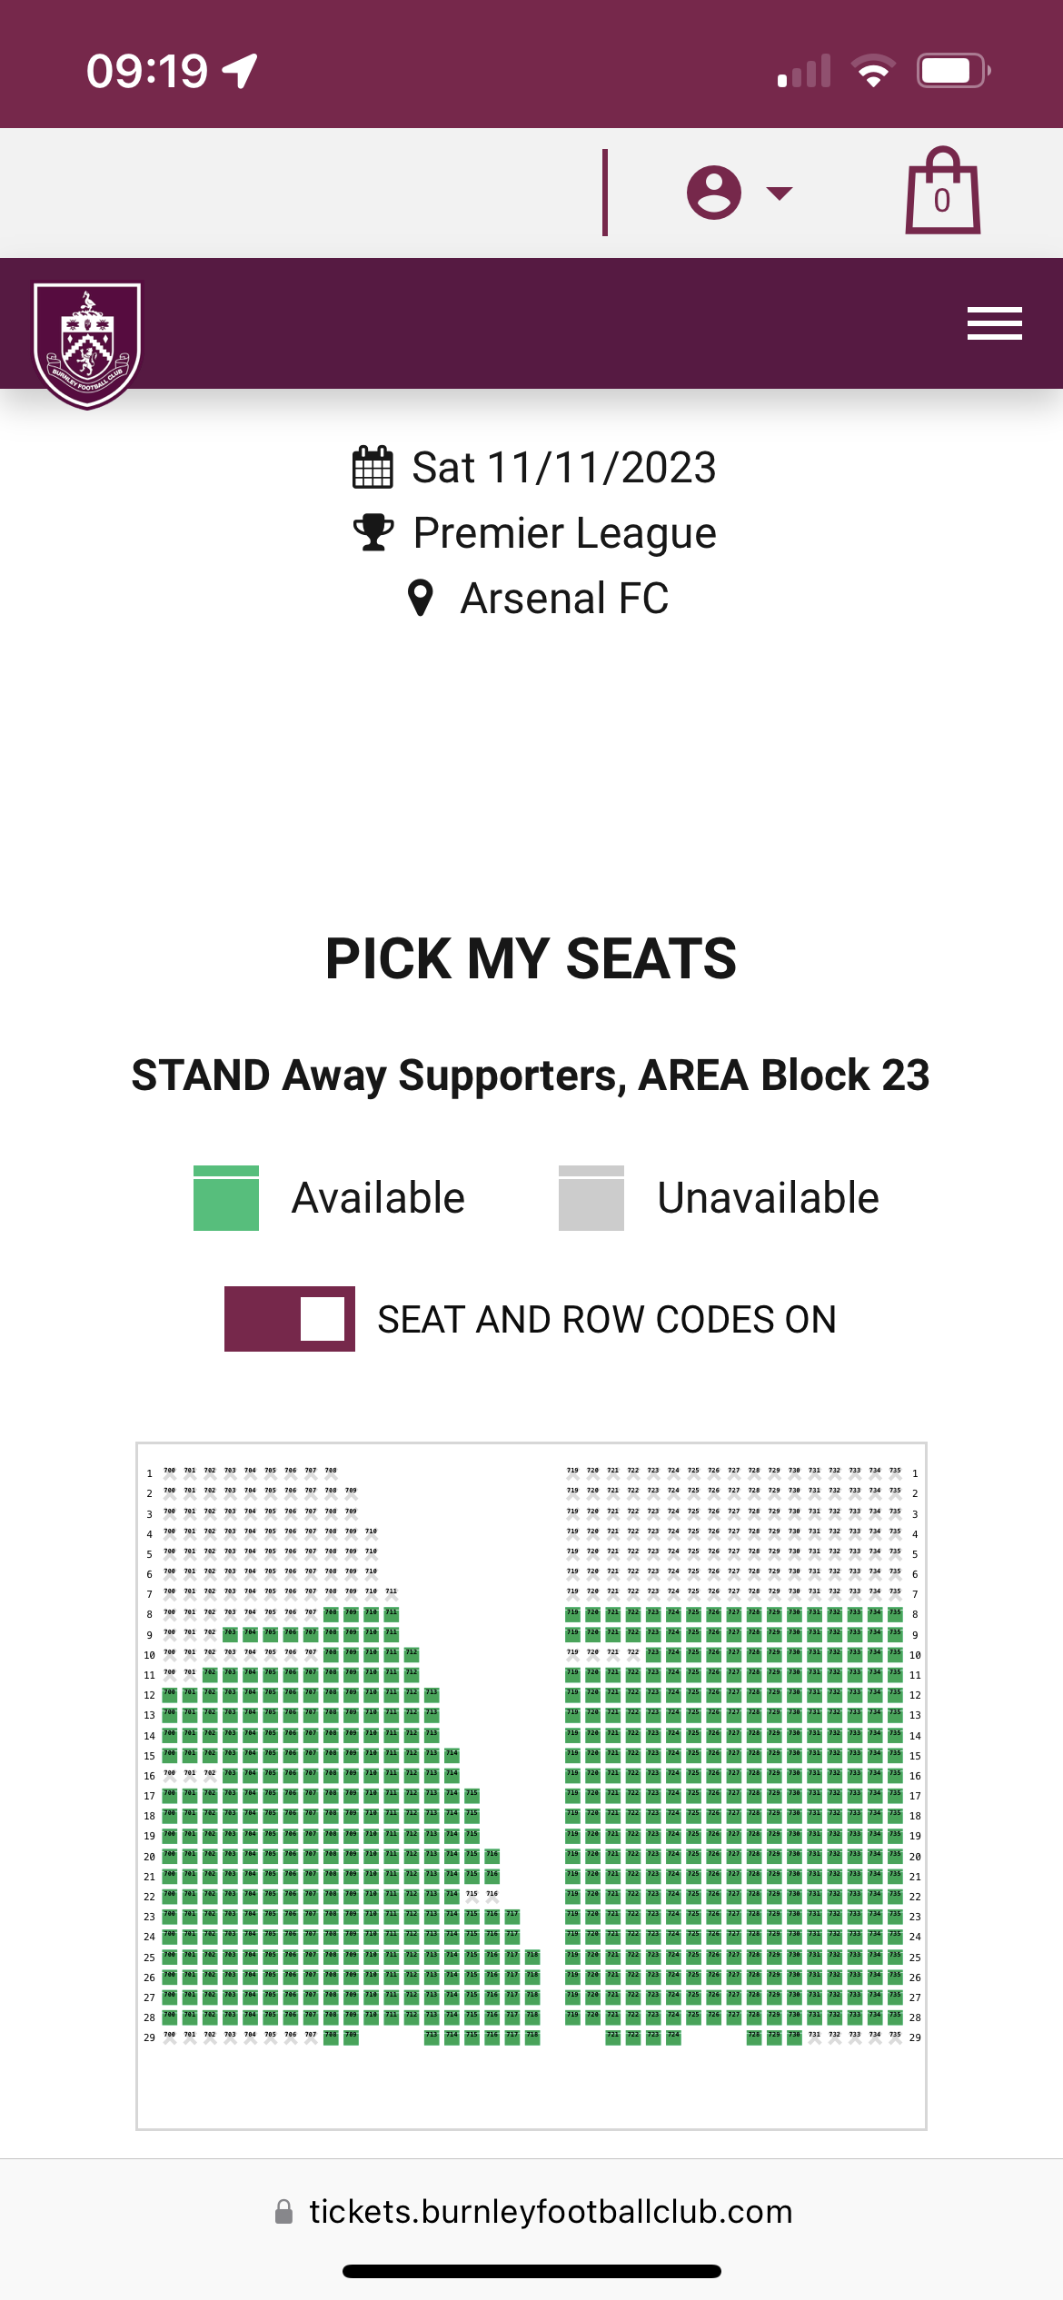Click the trophy icon beside Premier League

373,533
